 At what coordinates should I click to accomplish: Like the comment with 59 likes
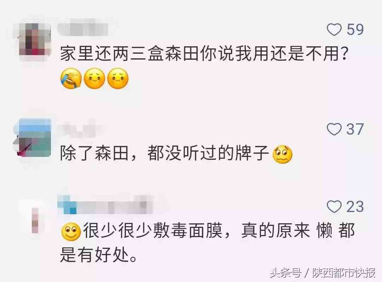tap(334, 29)
